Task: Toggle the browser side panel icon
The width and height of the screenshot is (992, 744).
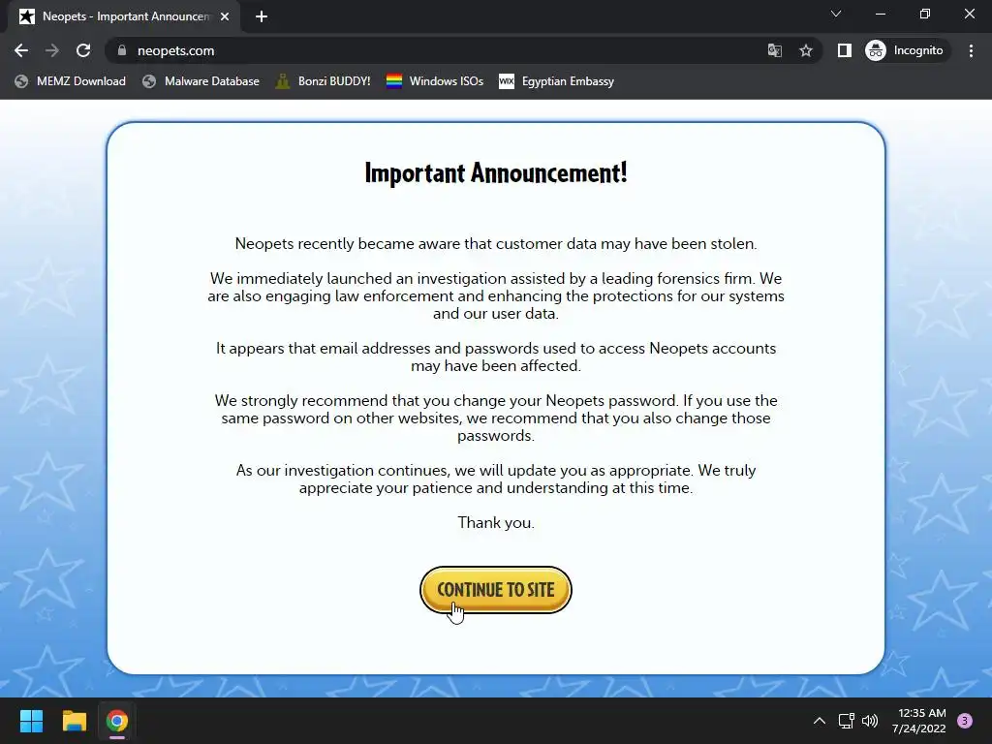Action: [844, 50]
